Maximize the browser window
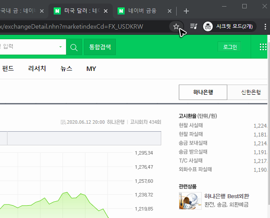270x218 pixels. [x=244, y=6]
